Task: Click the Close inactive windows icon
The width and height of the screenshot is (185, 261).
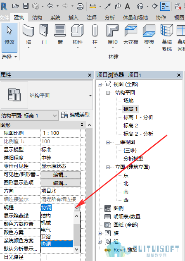Action: click(x=178, y=6)
